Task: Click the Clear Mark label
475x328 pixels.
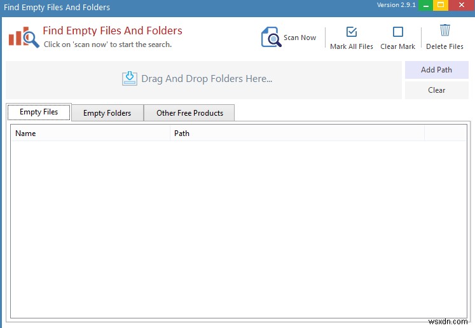Action: click(398, 46)
